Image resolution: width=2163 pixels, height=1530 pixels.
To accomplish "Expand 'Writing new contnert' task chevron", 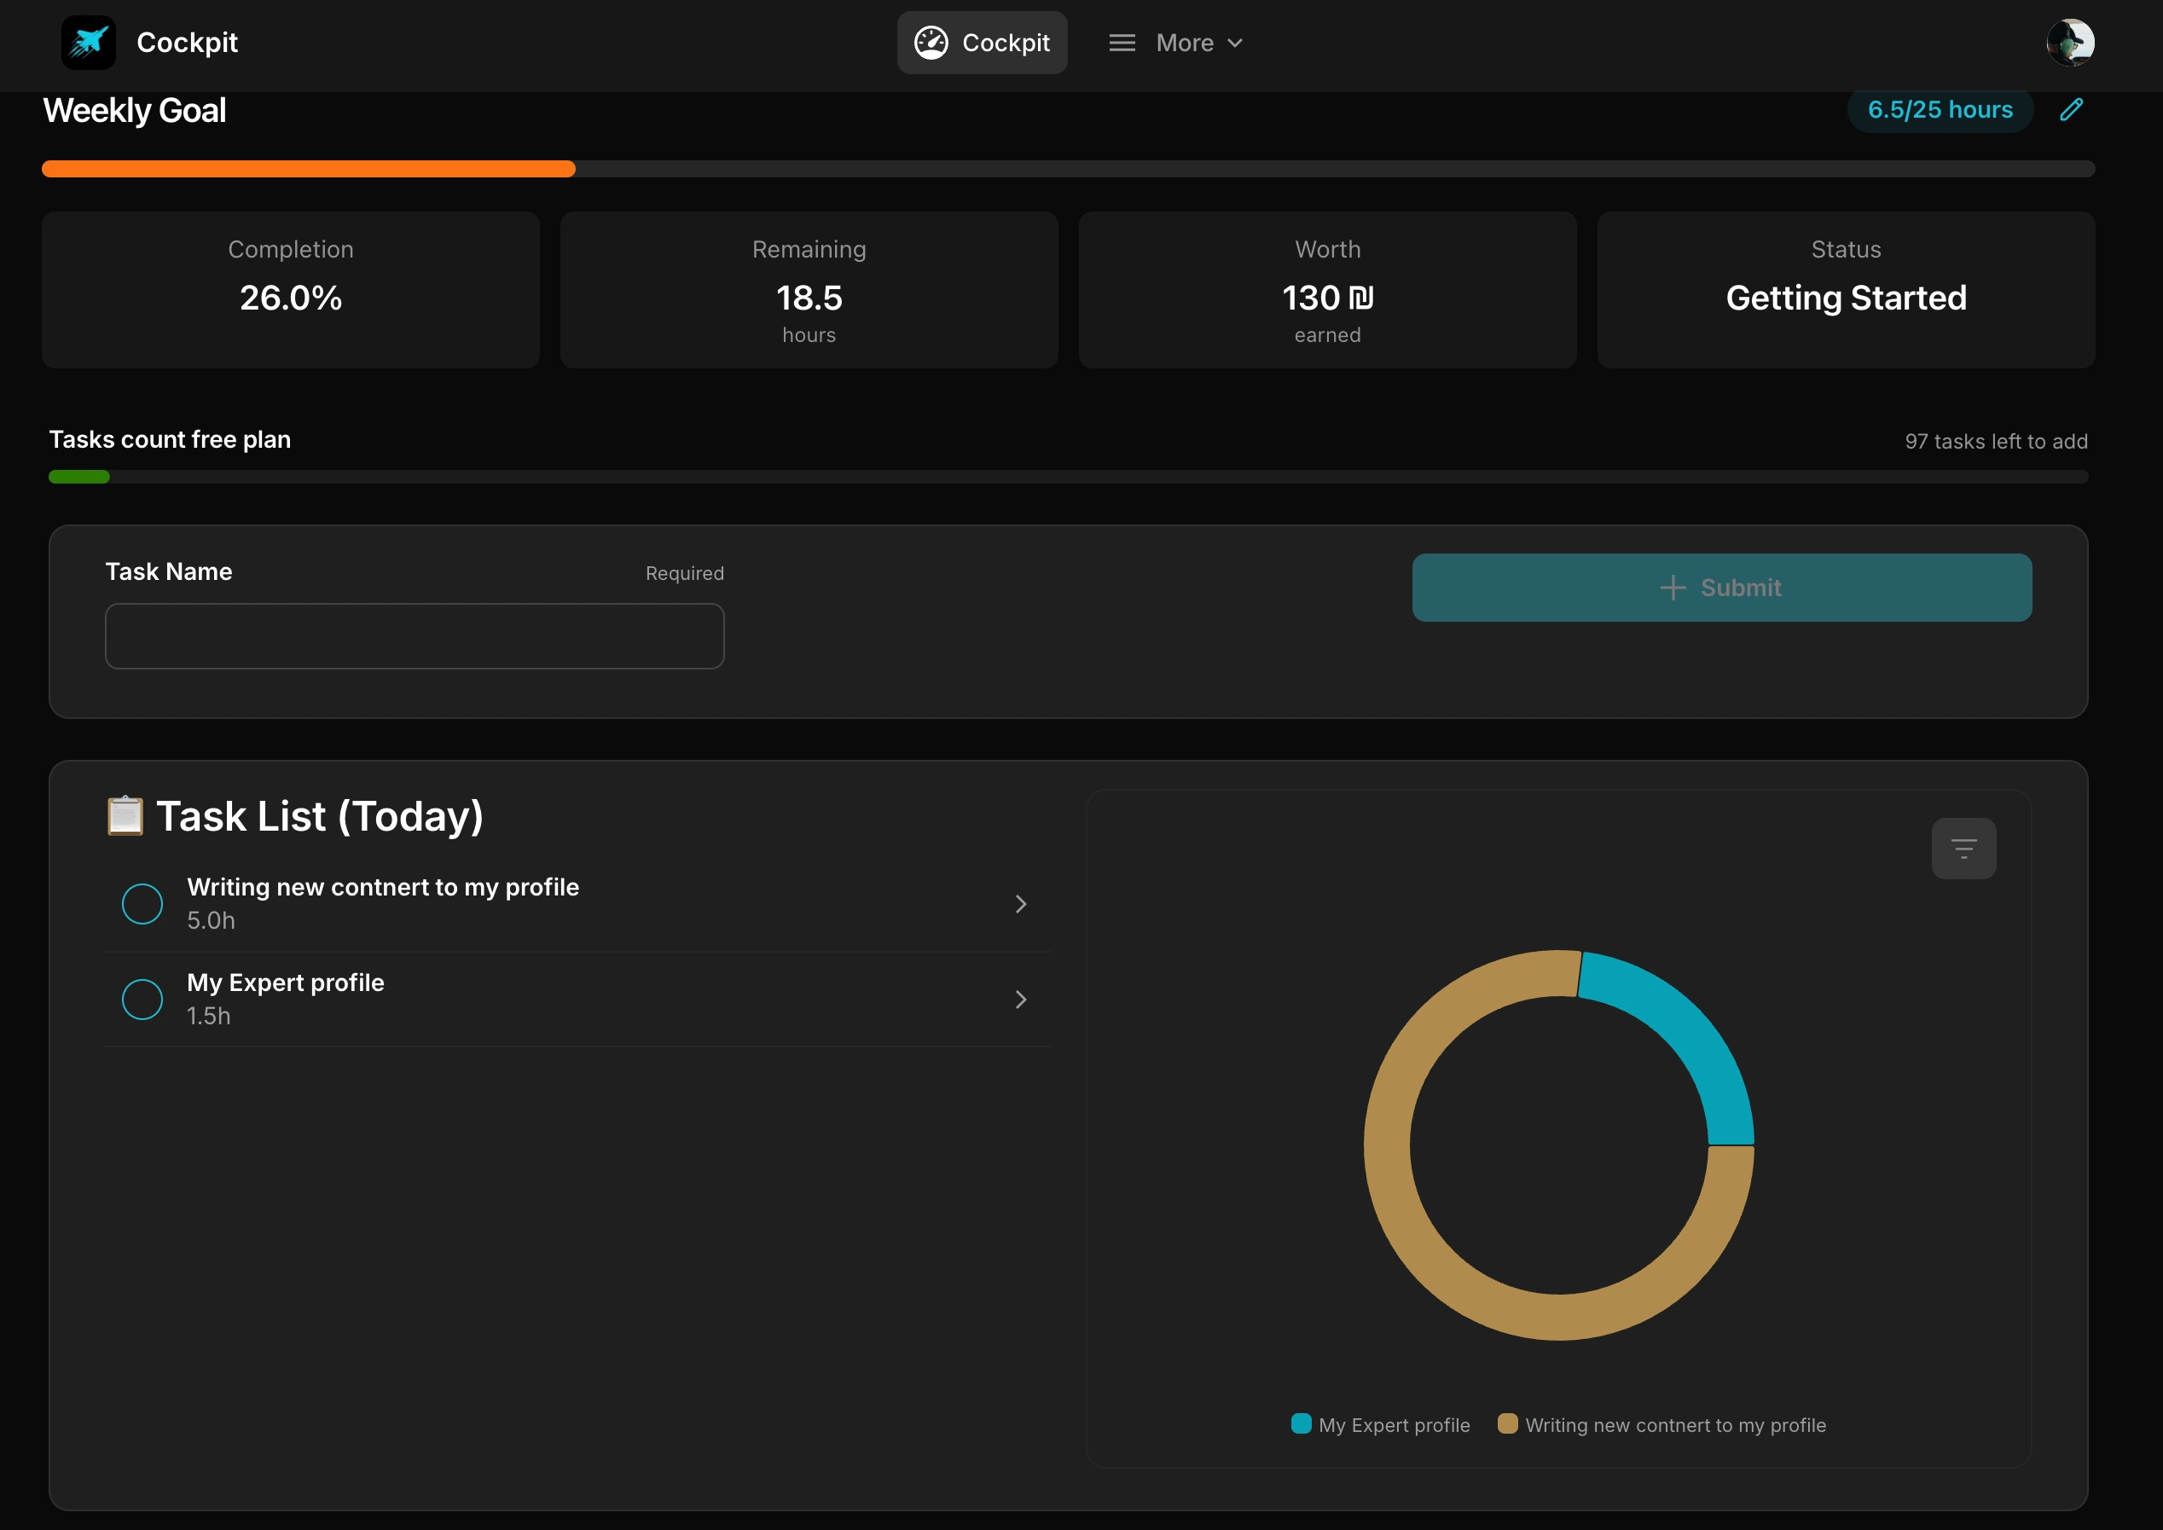I will (1020, 903).
